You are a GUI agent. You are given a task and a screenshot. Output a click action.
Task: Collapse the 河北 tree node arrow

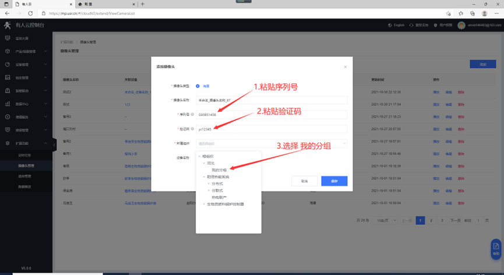coord(204,163)
